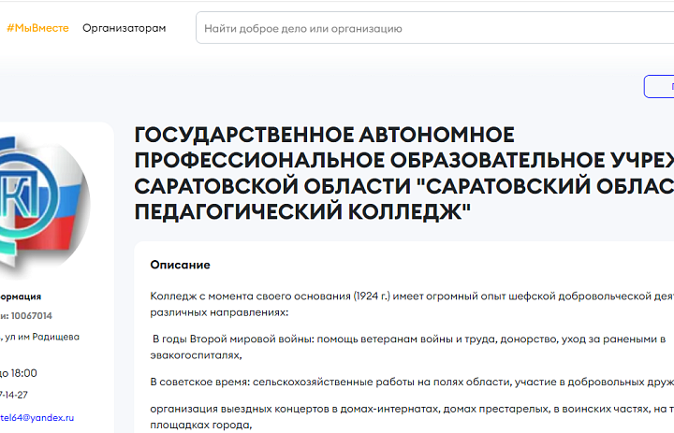This screenshot has height=433, width=674.
Task: Focus the Найти доброе дело search field
Action: (434, 28)
